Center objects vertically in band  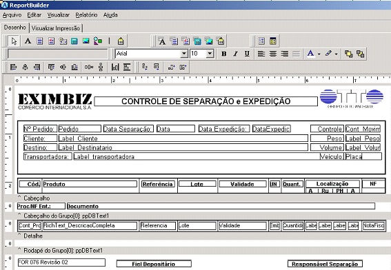(x=127, y=67)
